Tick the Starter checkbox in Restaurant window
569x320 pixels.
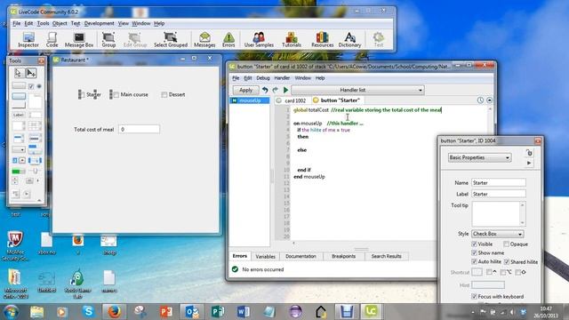(82, 95)
